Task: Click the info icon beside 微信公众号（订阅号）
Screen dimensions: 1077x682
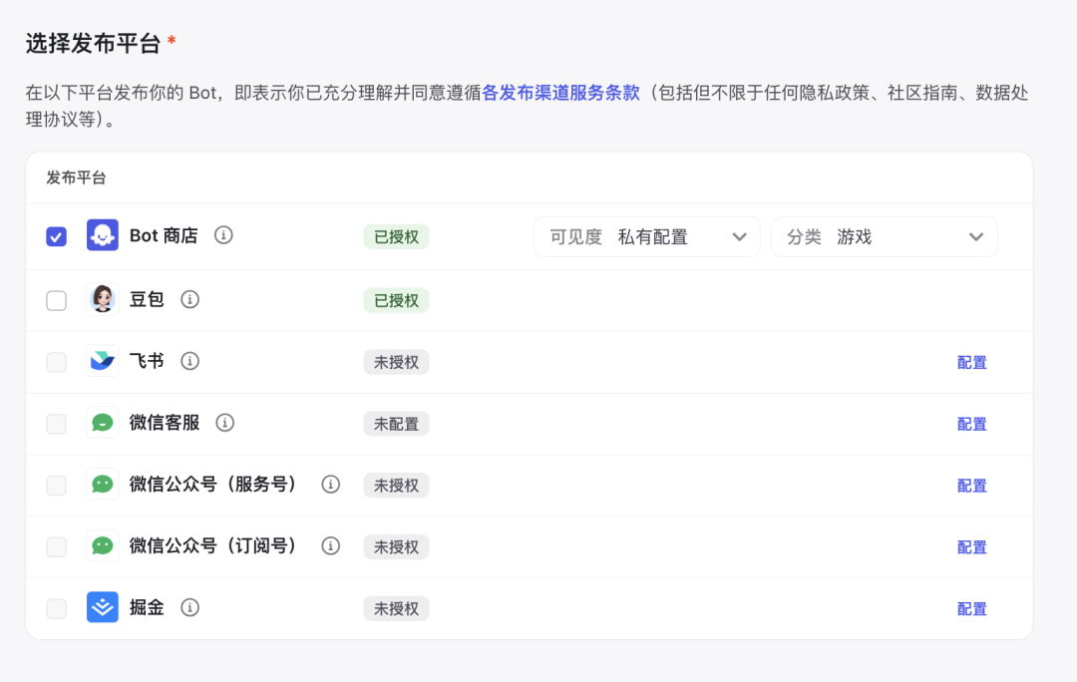Action: pyautogui.click(x=331, y=546)
